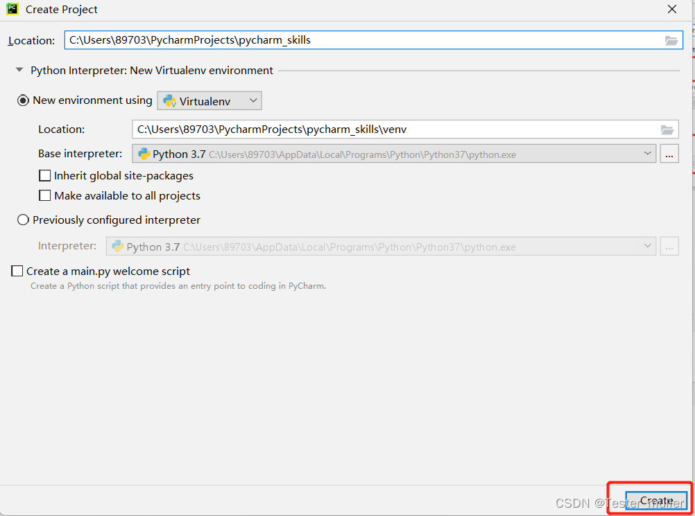695x516 pixels.
Task: Collapse Python Interpreter section triangle
Action: click(19, 70)
